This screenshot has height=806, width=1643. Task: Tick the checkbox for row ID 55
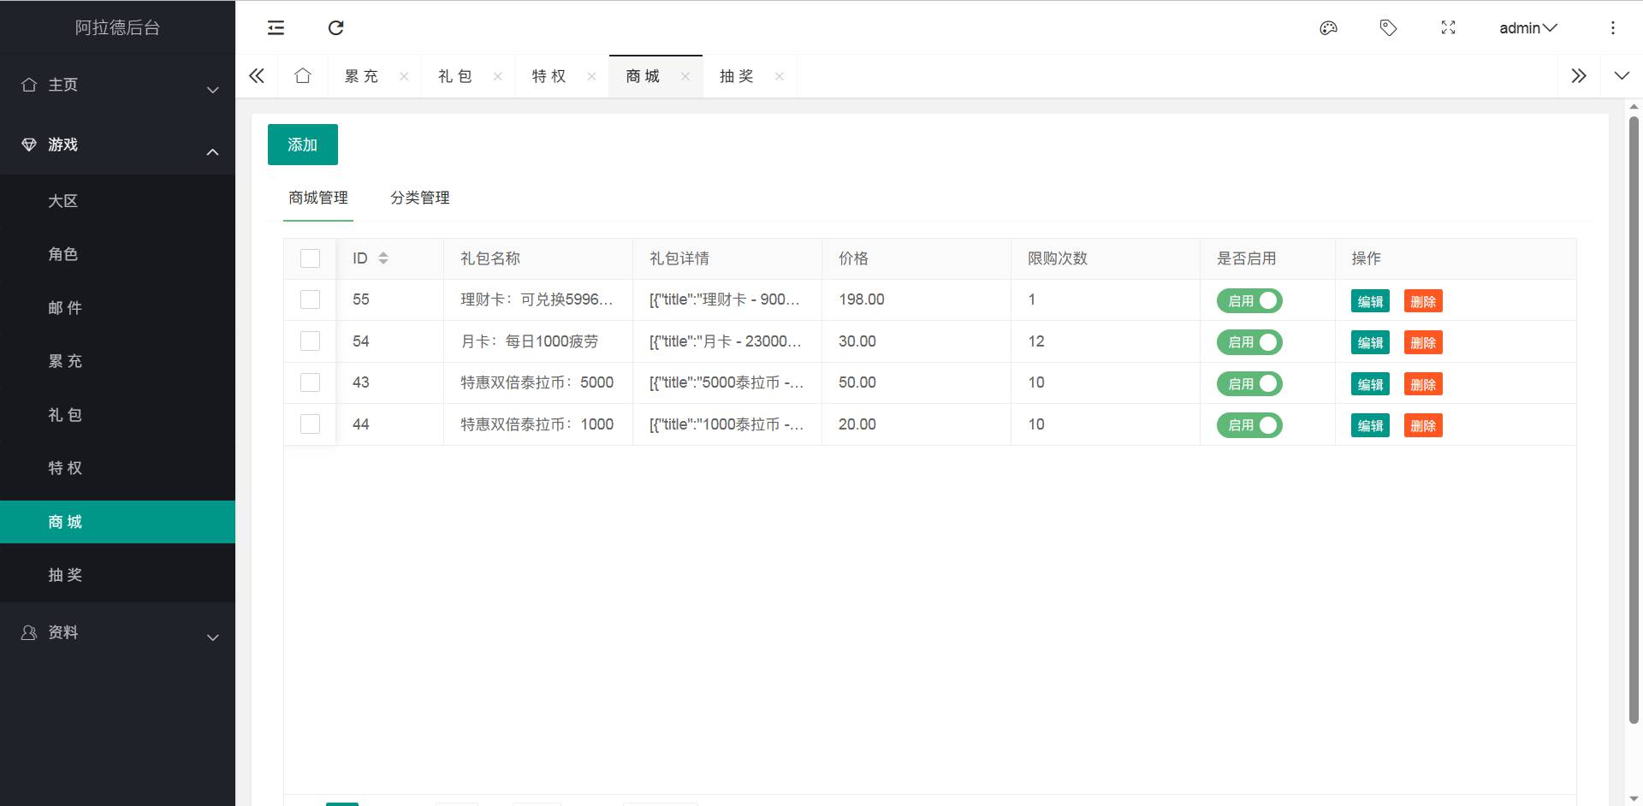point(310,299)
